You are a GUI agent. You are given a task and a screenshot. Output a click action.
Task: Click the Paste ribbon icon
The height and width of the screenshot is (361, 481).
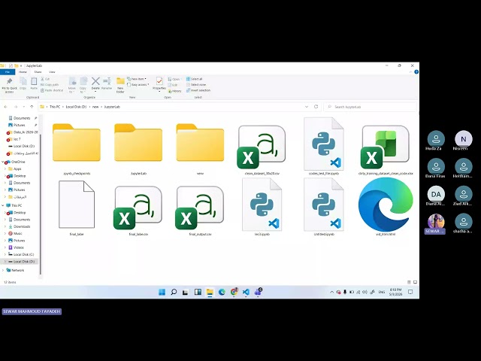tap(34, 81)
